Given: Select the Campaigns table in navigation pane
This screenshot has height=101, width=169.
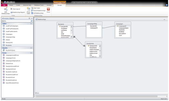Looking at the screenshot, I should pos(9,34).
